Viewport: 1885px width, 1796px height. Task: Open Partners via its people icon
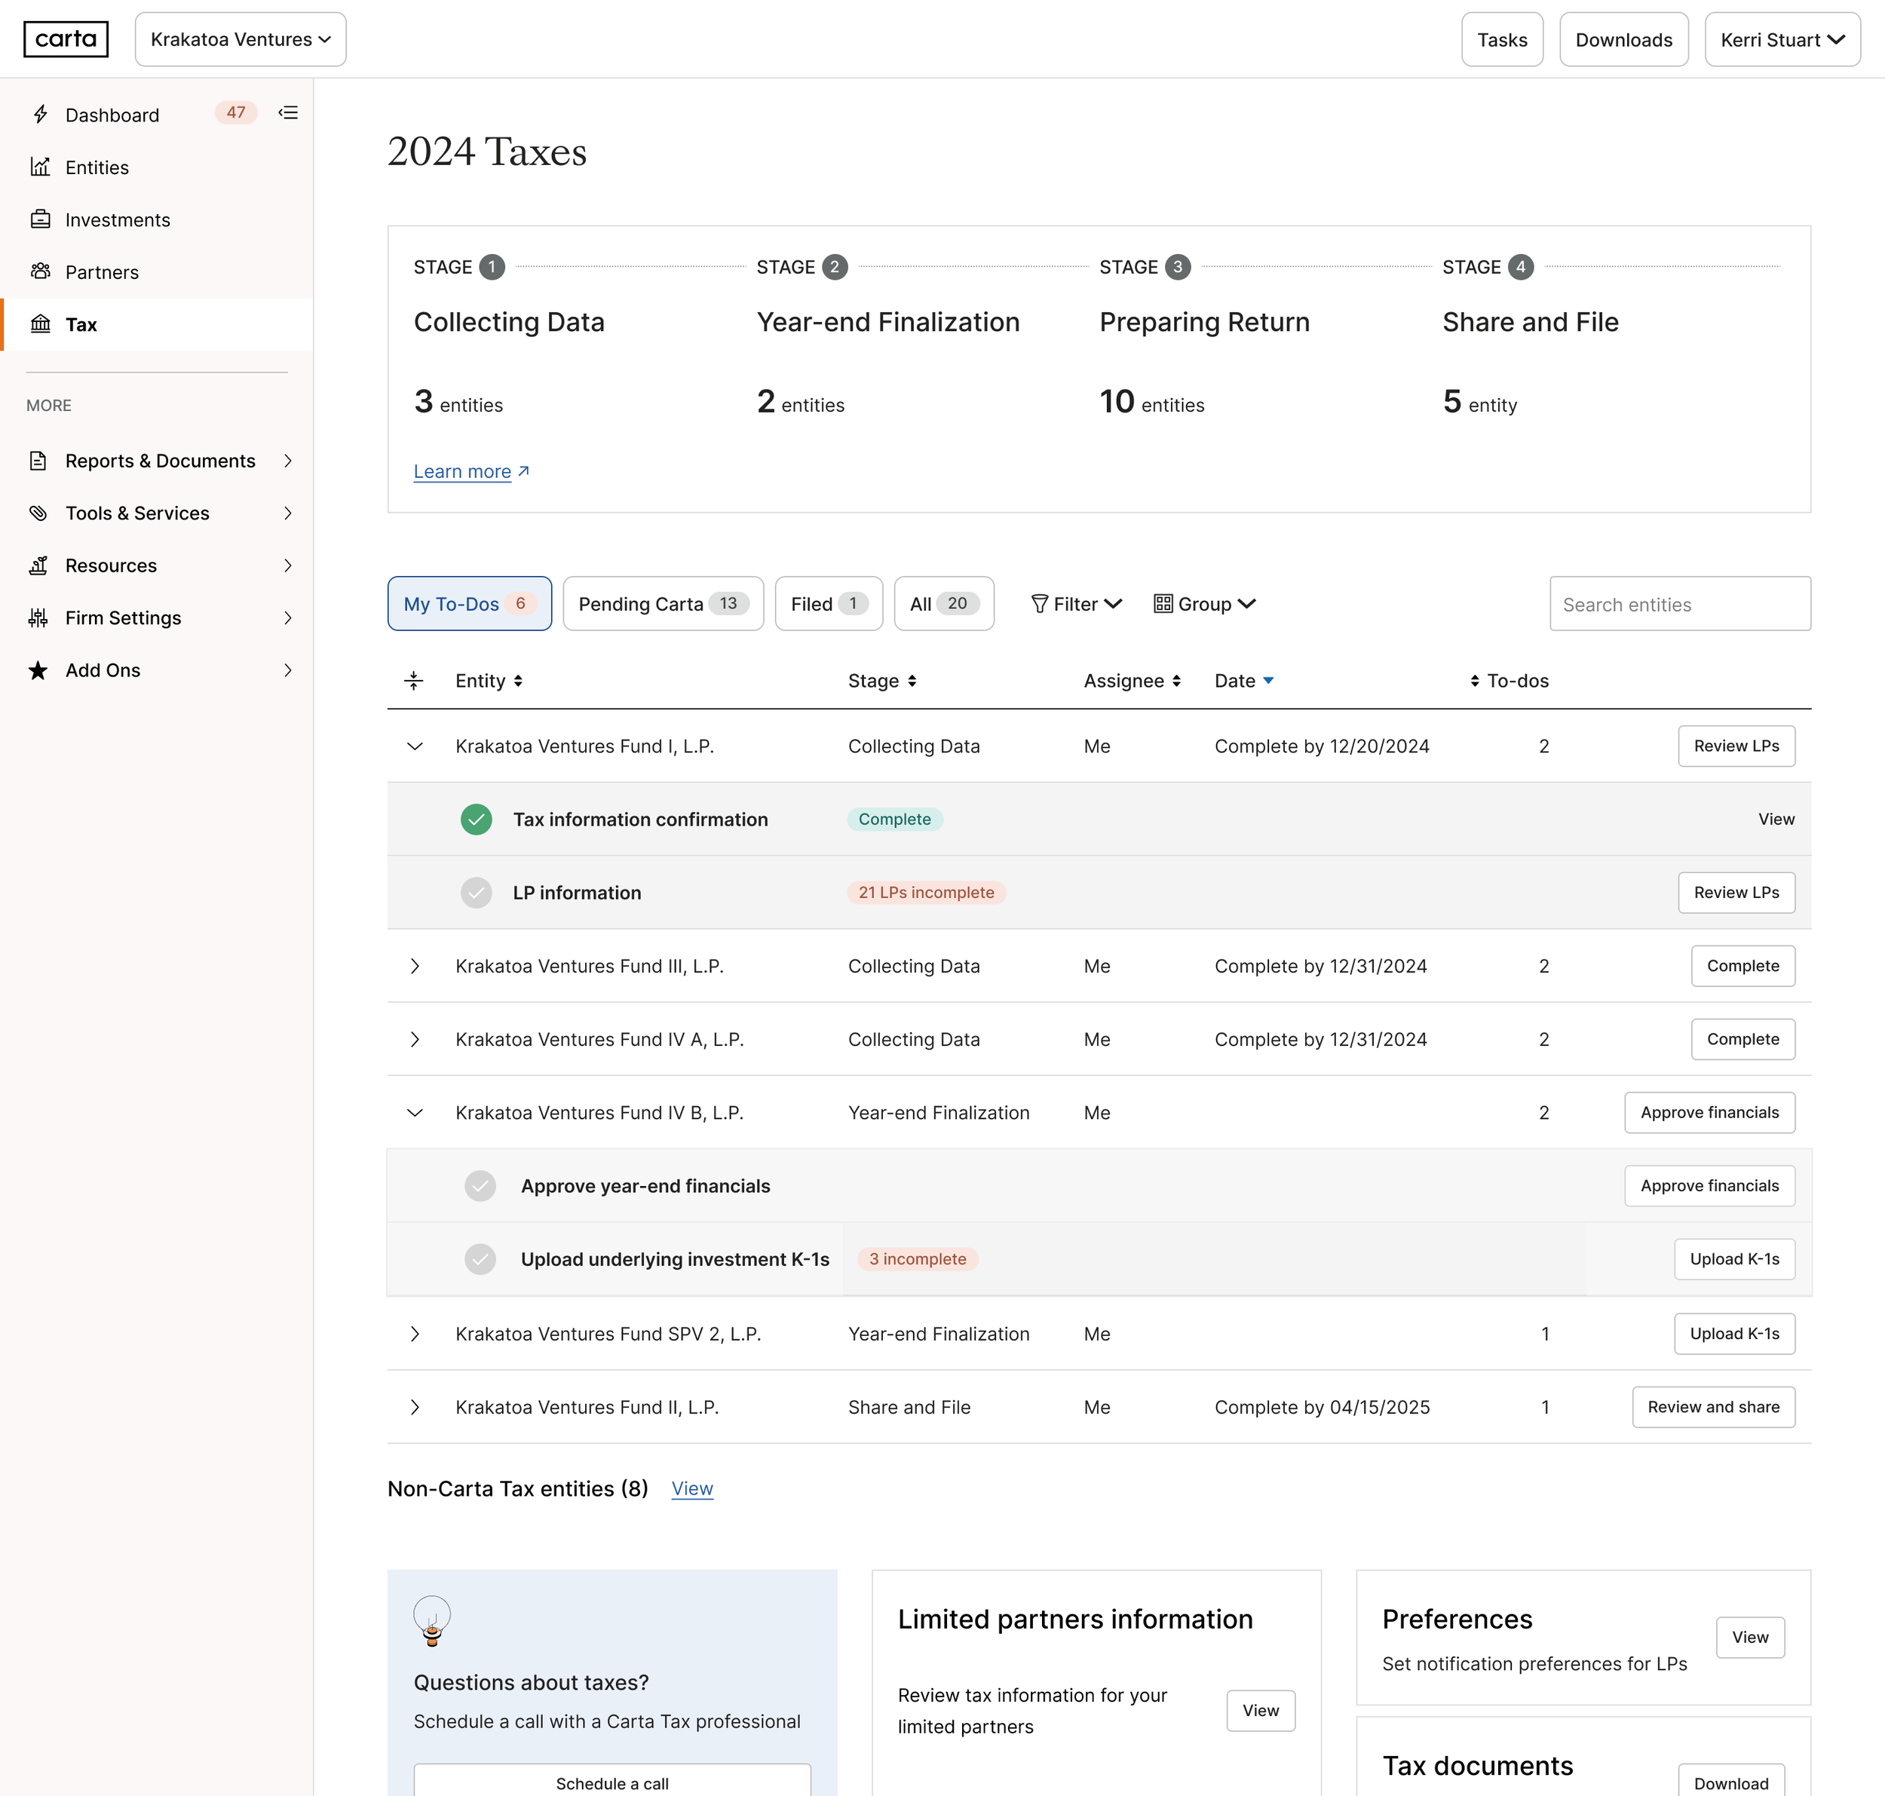click(40, 272)
